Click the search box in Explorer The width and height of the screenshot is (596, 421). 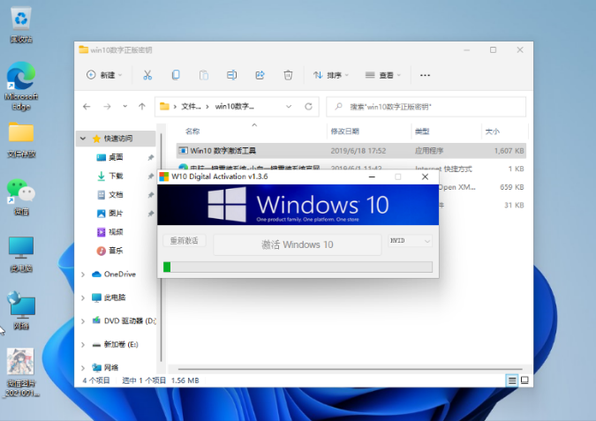[x=428, y=106]
